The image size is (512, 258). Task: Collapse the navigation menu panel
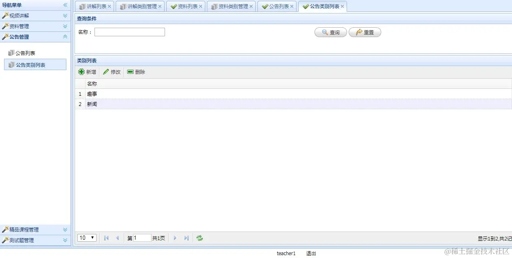coord(65,5)
